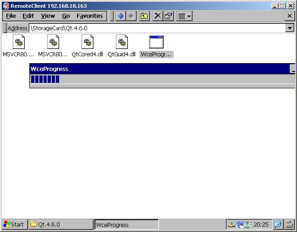This screenshot has height=232, width=297.
Task: Go up one folder level
Action: pos(144,16)
